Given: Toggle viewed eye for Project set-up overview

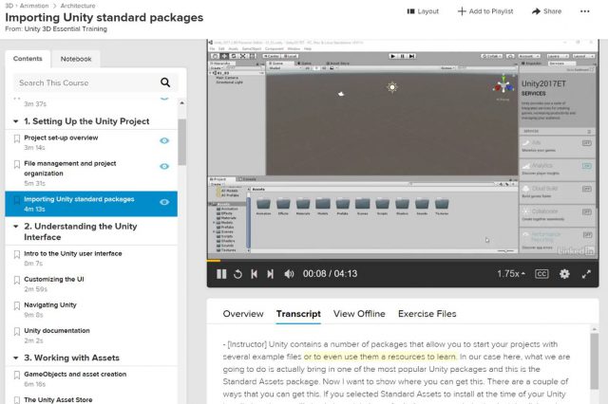Looking at the screenshot, I should tap(164, 140).
